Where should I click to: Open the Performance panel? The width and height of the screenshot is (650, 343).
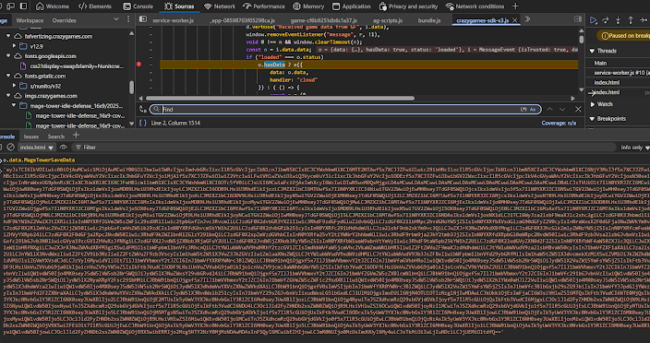tap(264, 6)
